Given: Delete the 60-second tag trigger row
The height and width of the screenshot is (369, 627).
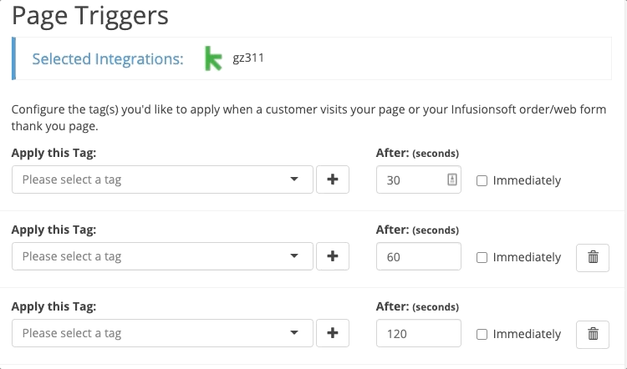Looking at the screenshot, I should point(593,258).
